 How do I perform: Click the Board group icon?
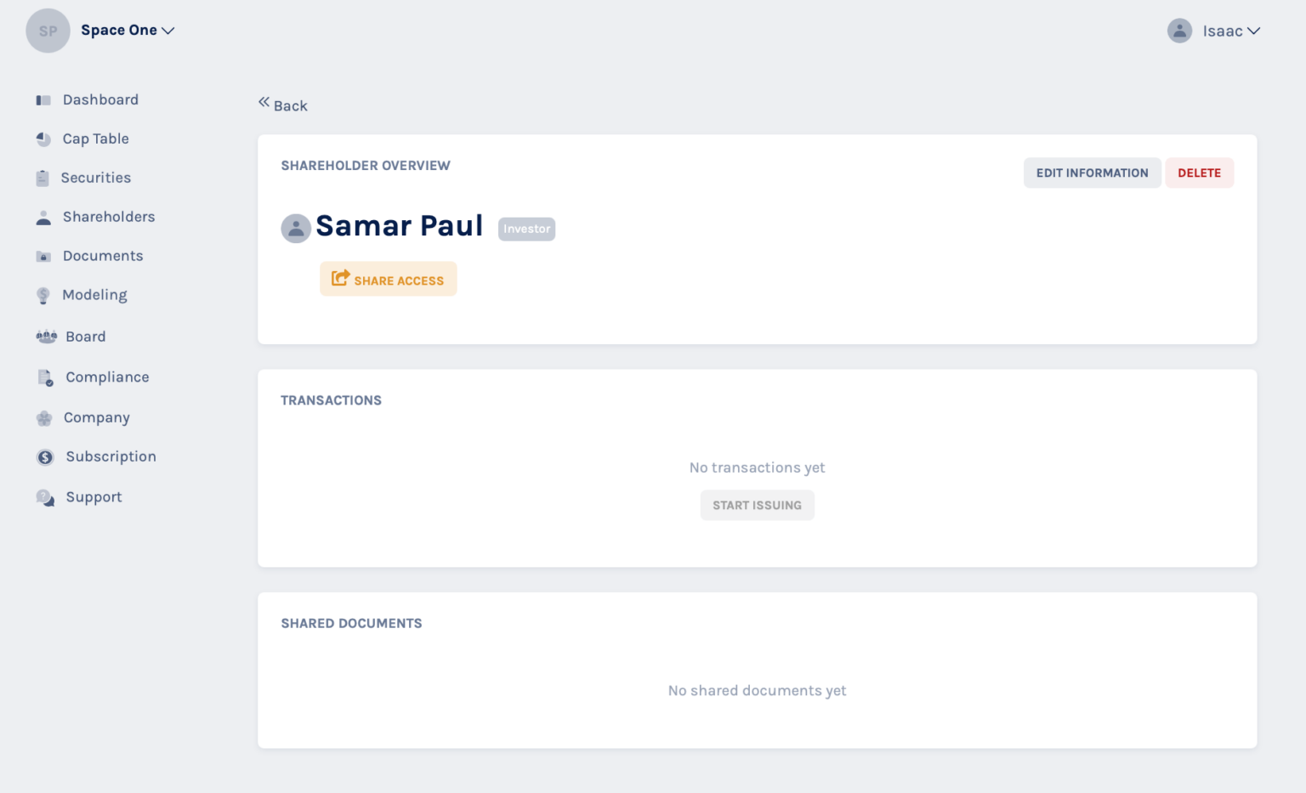pyautogui.click(x=47, y=337)
